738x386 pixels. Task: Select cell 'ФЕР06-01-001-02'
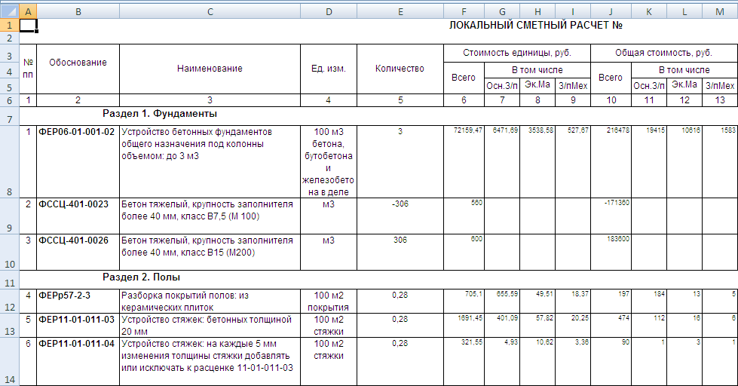click(x=78, y=161)
